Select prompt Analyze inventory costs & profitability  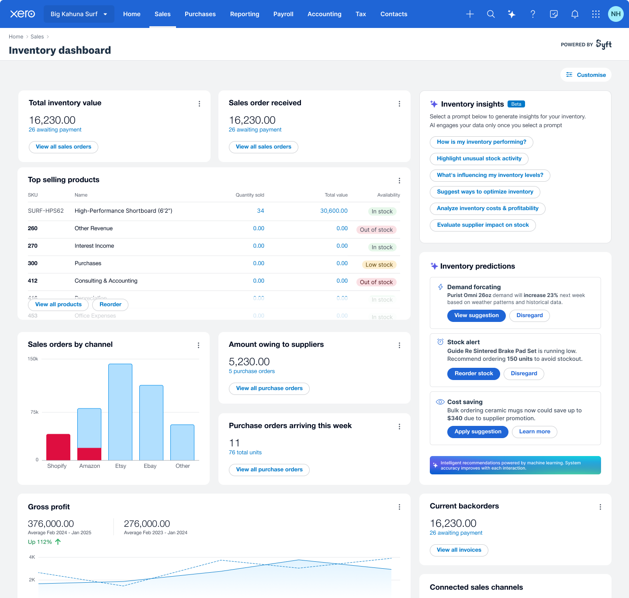click(487, 209)
